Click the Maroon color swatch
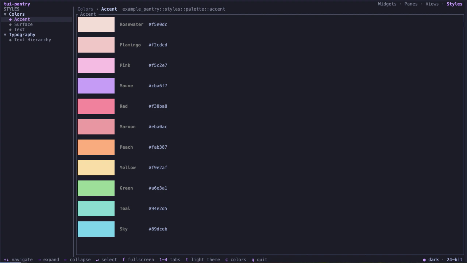Image resolution: width=467 pixels, height=263 pixels. click(x=96, y=127)
